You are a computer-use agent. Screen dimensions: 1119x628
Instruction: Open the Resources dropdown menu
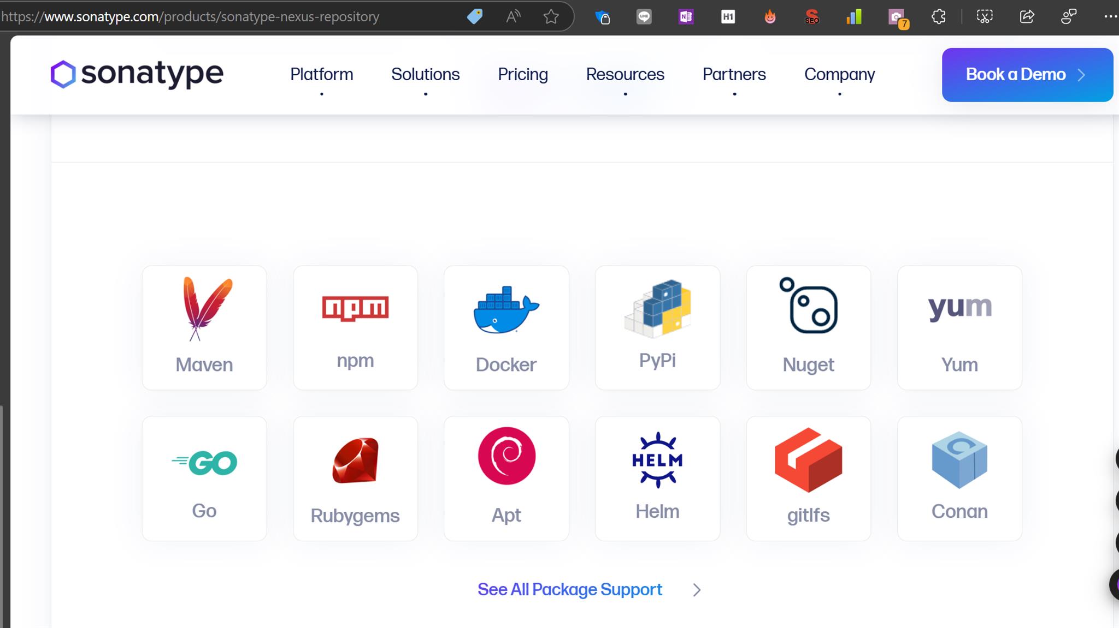[x=625, y=74]
